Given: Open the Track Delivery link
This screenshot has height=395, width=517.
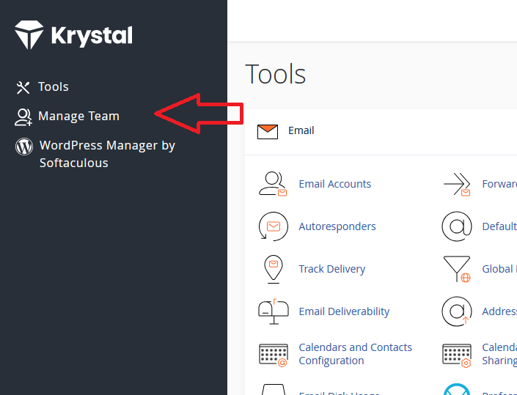Looking at the screenshot, I should click(x=331, y=269).
